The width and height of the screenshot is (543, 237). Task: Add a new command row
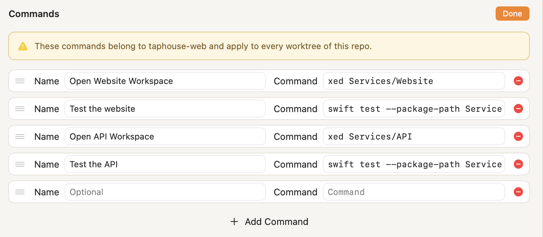(269, 222)
